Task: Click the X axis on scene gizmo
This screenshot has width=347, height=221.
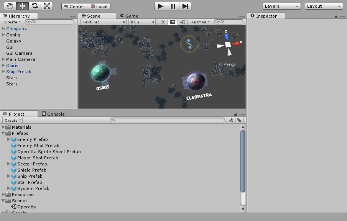Action: tap(236, 43)
